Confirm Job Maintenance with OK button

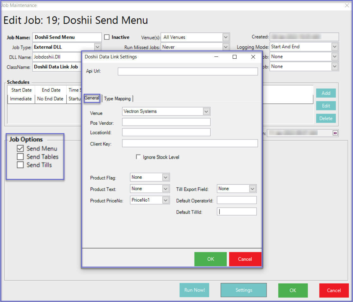click(293, 290)
